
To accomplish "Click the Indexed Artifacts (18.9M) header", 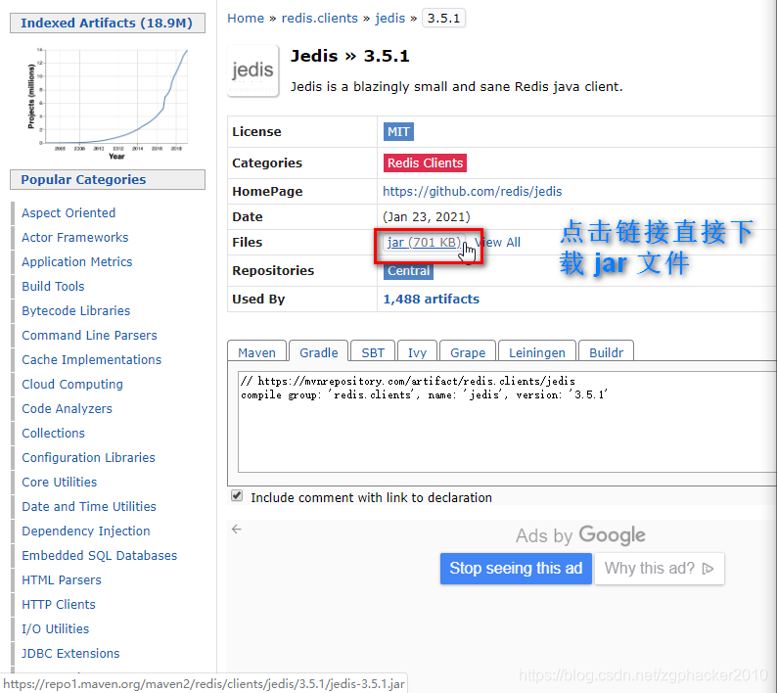I will (x=108, y=23).
